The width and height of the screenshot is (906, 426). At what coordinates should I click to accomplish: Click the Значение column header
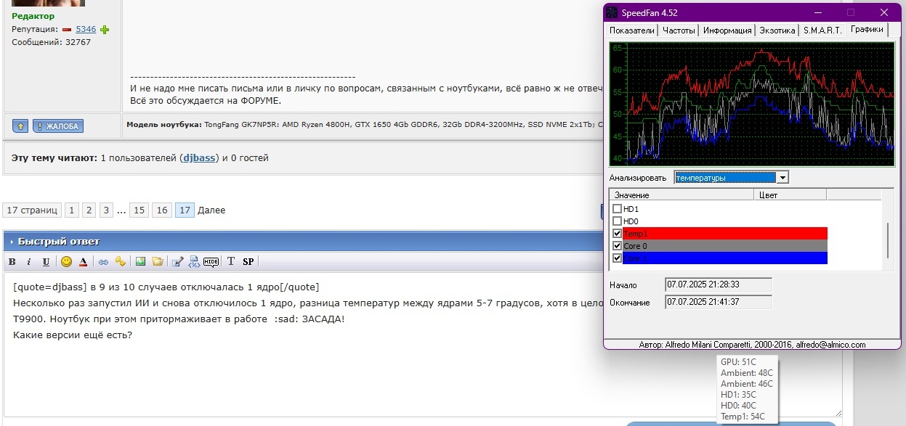681,195
